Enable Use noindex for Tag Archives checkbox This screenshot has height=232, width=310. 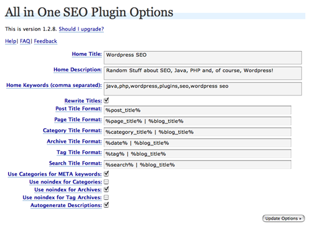point(106,197)
